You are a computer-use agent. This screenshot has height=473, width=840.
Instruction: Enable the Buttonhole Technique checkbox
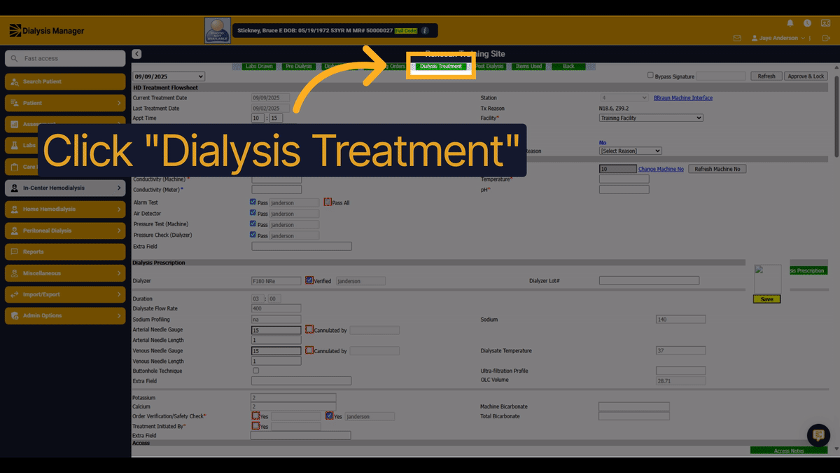(x=255, y=371)
